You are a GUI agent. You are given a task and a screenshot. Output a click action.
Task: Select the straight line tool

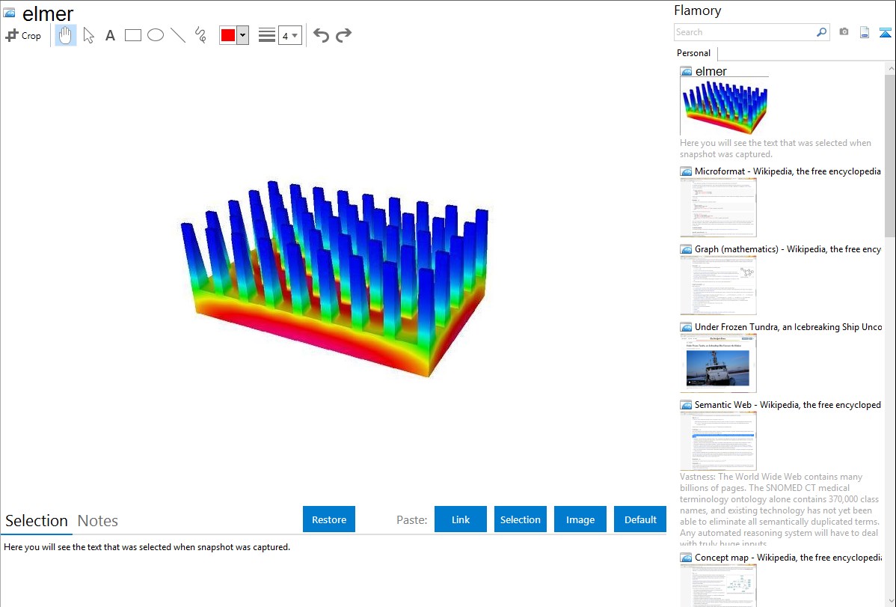coord(178,35)
